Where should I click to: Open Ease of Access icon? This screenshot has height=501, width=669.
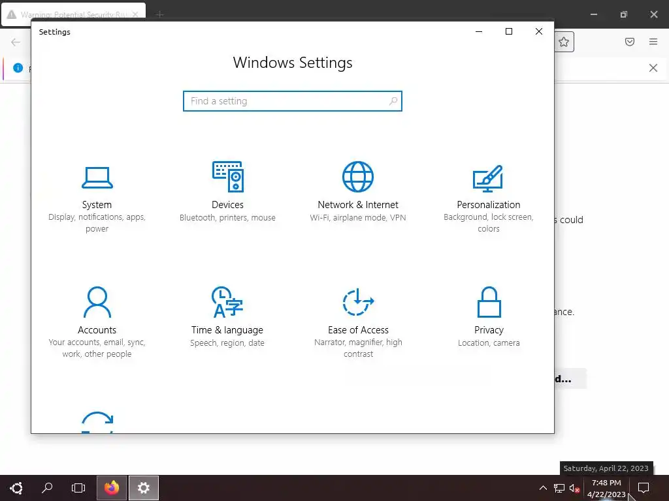358,302
